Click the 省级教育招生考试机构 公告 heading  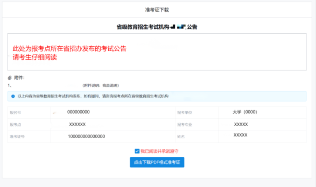157,27
